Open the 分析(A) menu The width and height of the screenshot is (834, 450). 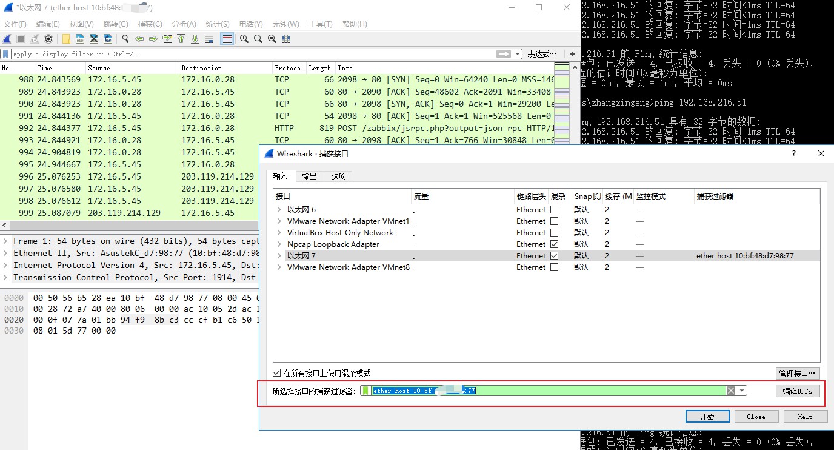pyautogui.click(x=184, y=24)
